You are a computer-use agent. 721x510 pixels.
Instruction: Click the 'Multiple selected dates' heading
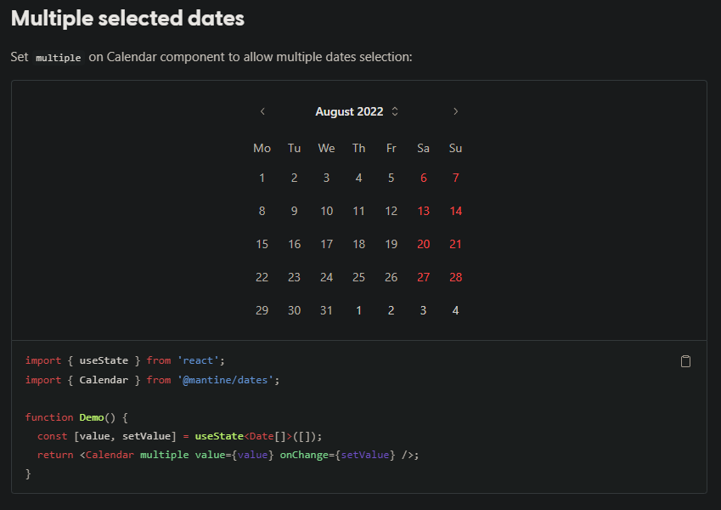(127, 19)
